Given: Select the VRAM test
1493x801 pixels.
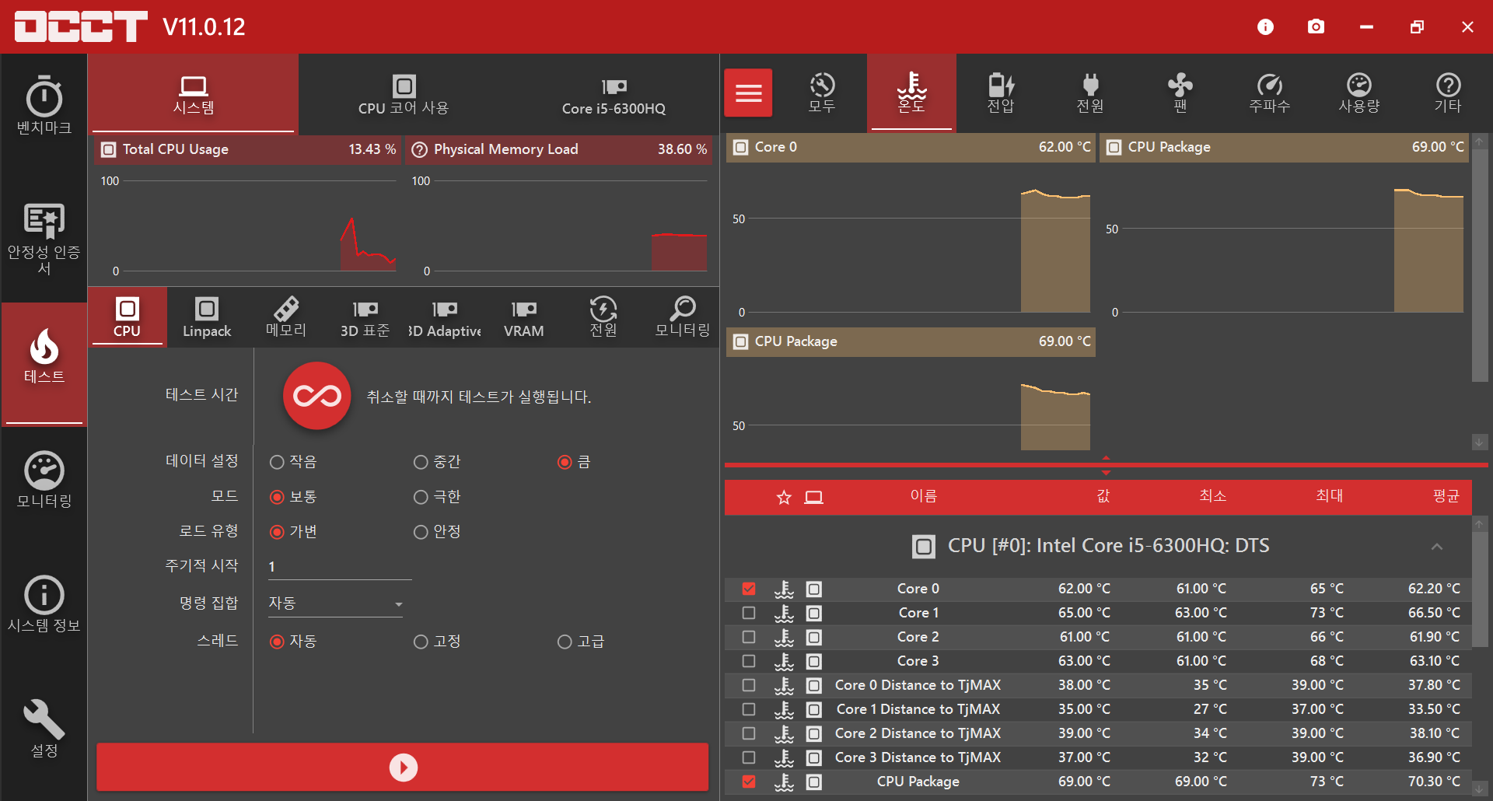Looking at the screenshot, I should [x=524, y=317].
